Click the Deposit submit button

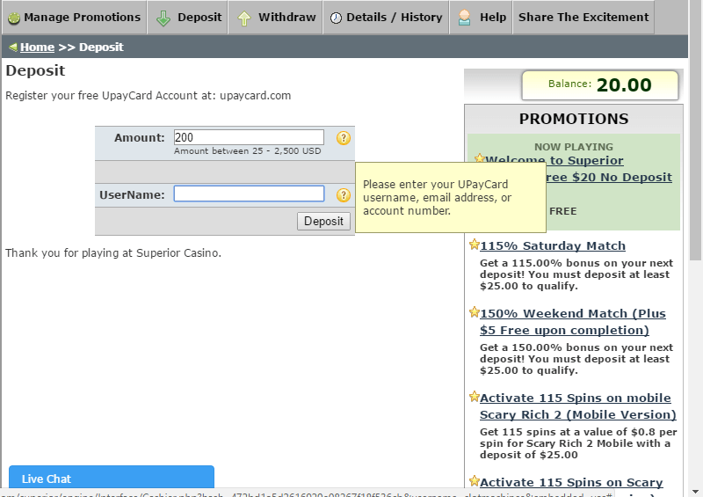[323, 221]
